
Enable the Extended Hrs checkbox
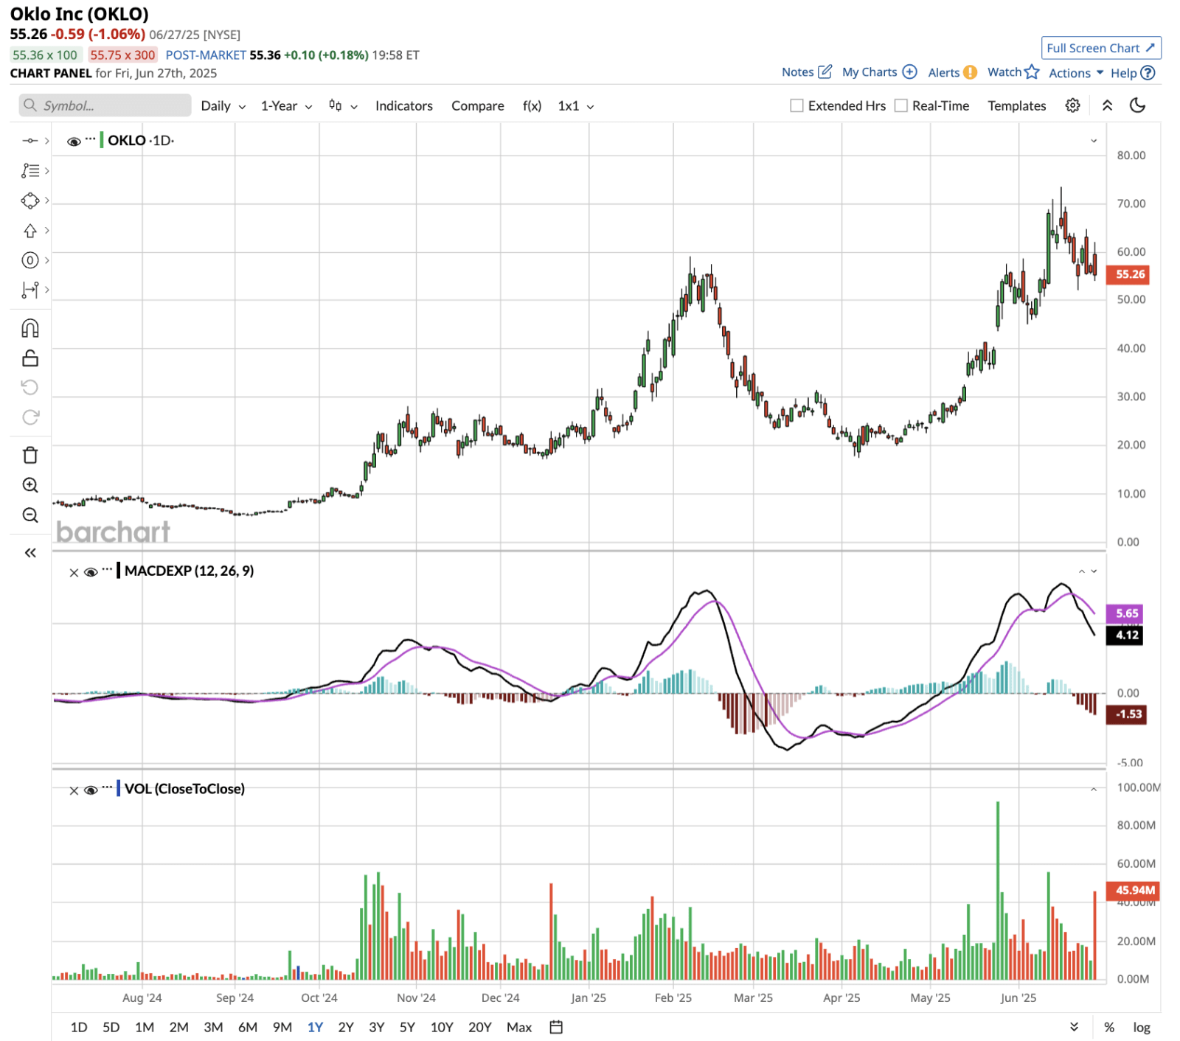(x=796, y=105)
